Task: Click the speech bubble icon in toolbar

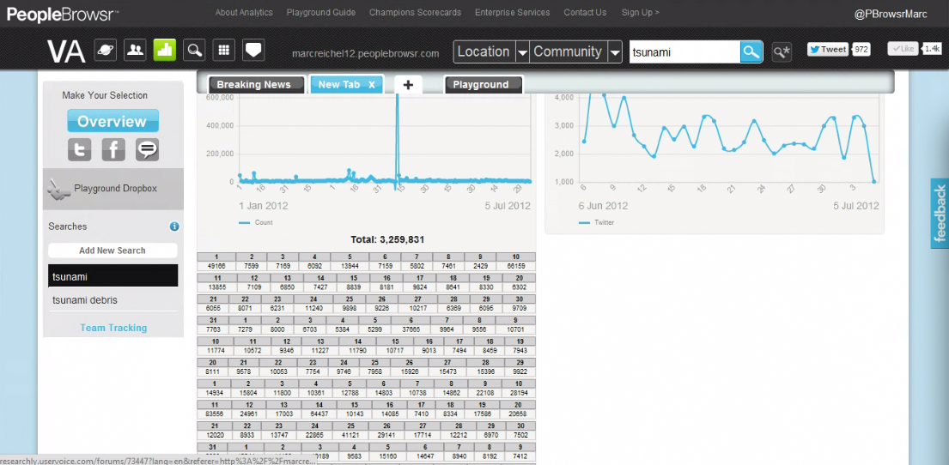Action: pyautogui.click(x=252, y=51)
